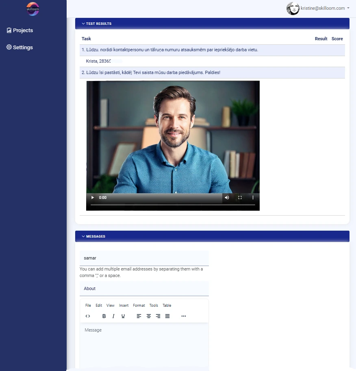Align message text right
The height and width of the screenshot is (371, 356).
pos(158,316)
